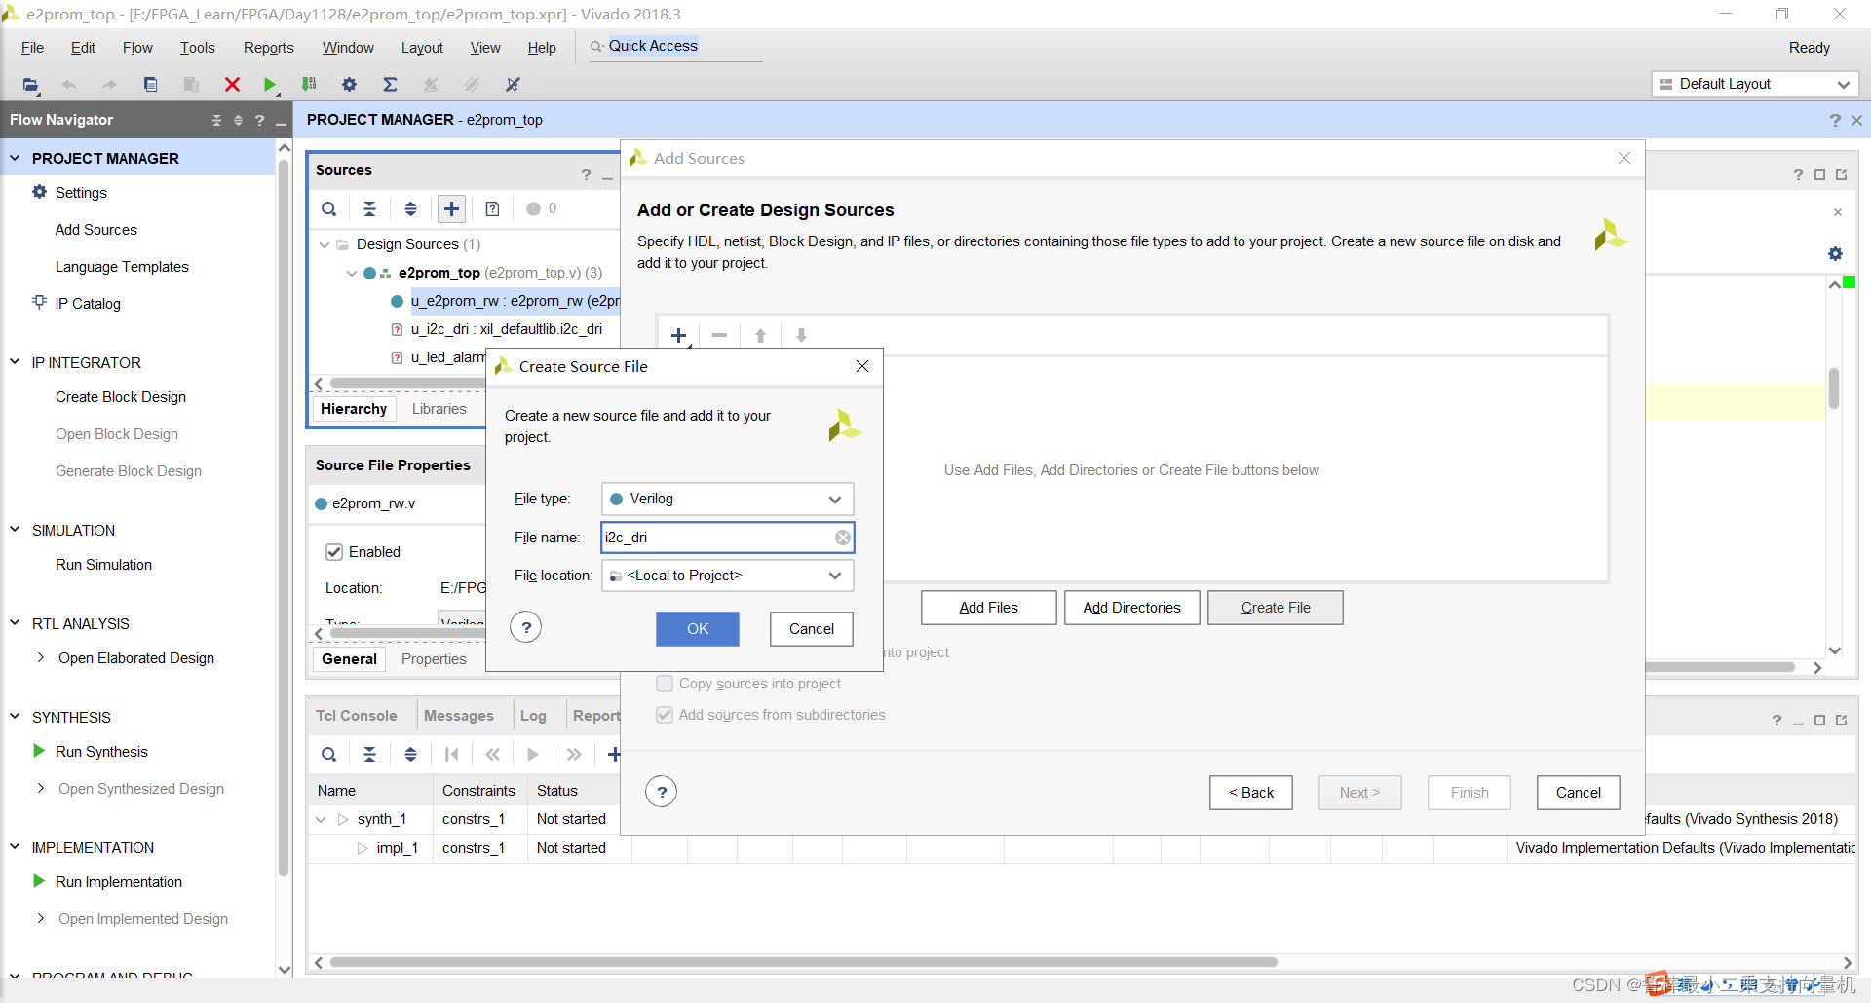Click the plus create run icon in Design Runs
Screen dimensions: 1871x1003
tap(614, 754)
